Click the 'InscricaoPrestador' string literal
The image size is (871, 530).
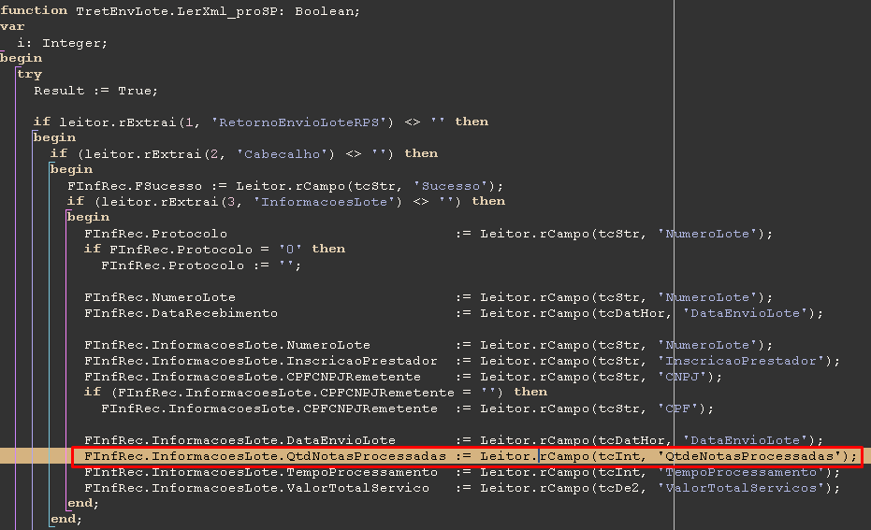point(741,361)
